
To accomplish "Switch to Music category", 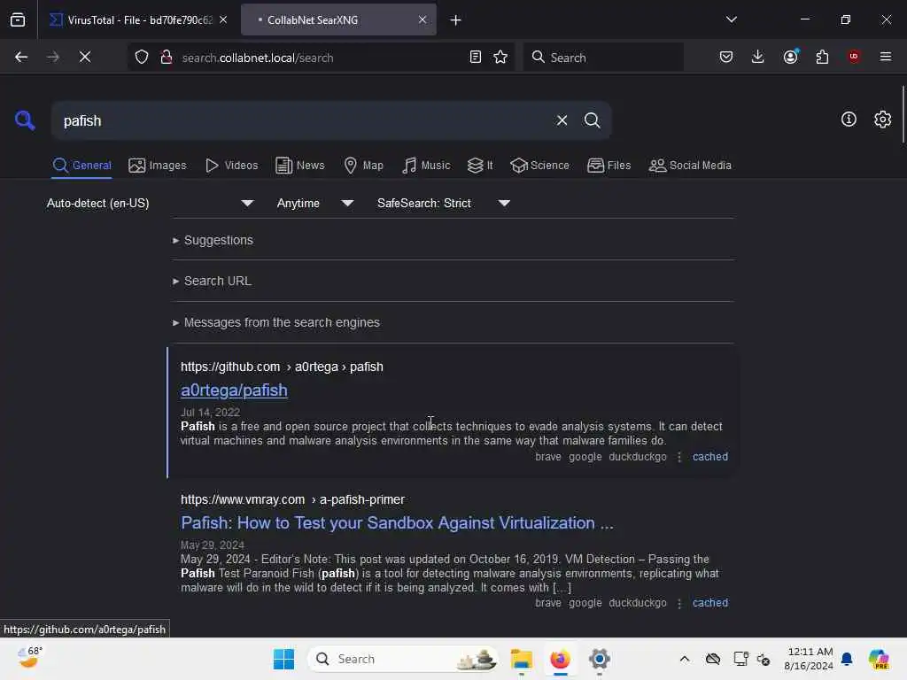I will coord(426,166).
